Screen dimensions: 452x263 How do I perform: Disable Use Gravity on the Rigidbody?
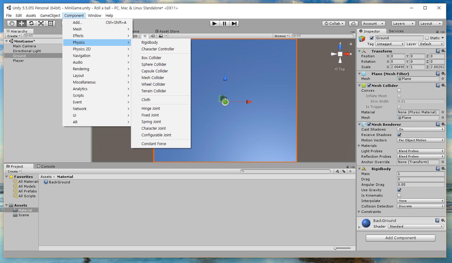click(x=399, y=190)
